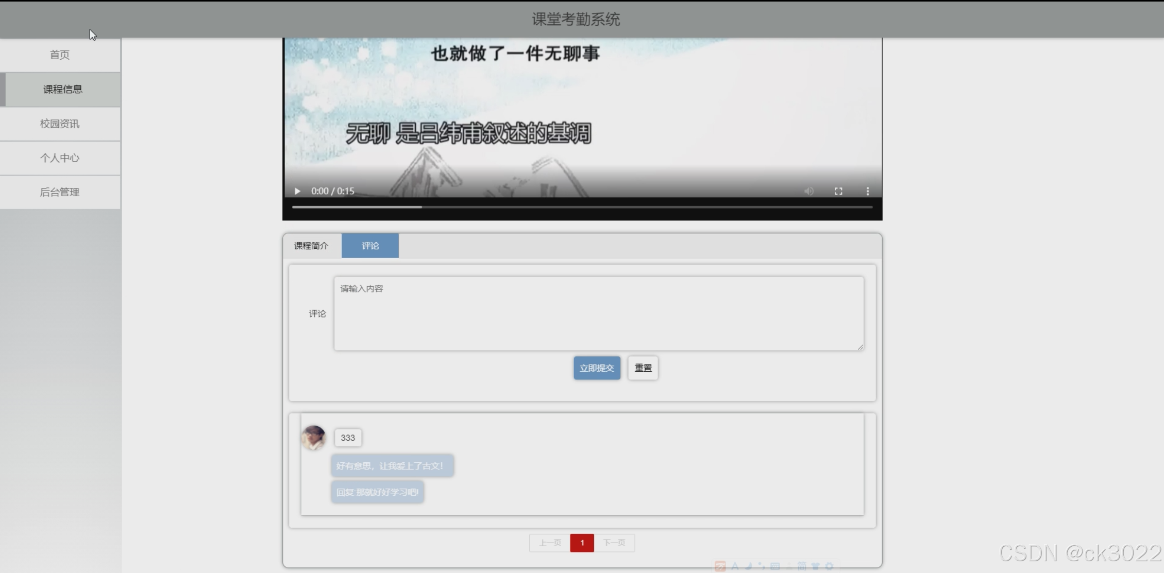1164x573 pixels.
Task: Go to next page 下一页
Action: coord(614,543)
